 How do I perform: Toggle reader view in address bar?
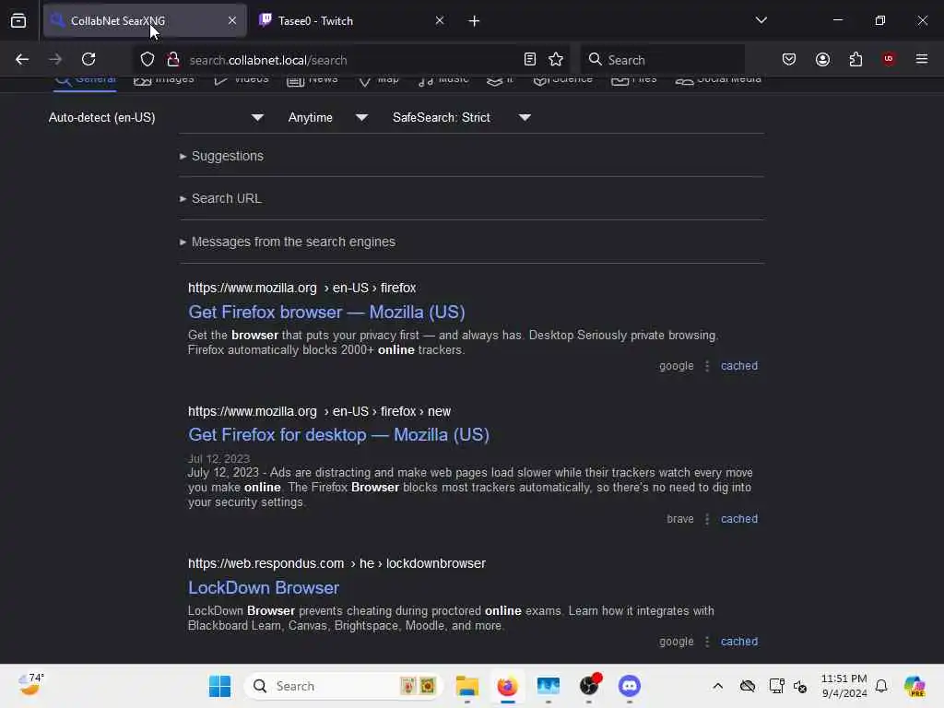530,59
